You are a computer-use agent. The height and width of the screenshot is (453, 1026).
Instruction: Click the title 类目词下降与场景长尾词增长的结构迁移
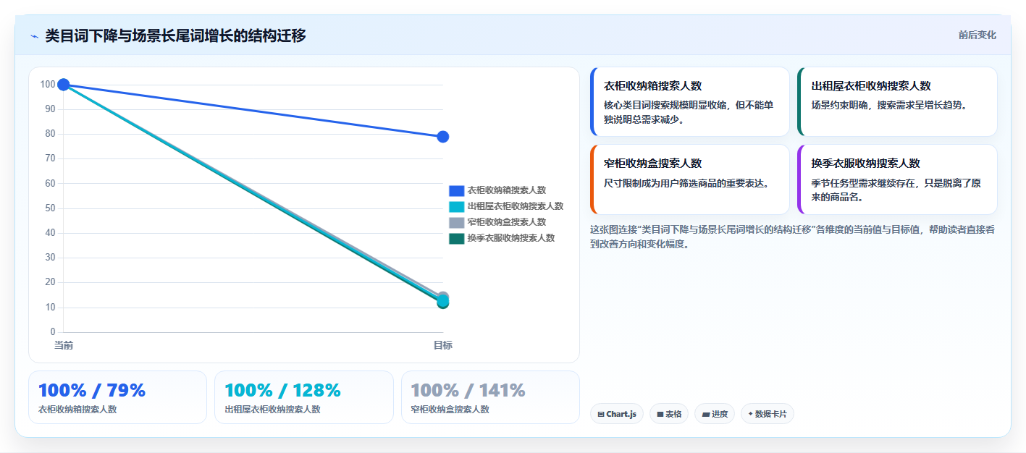click(175, 35)
